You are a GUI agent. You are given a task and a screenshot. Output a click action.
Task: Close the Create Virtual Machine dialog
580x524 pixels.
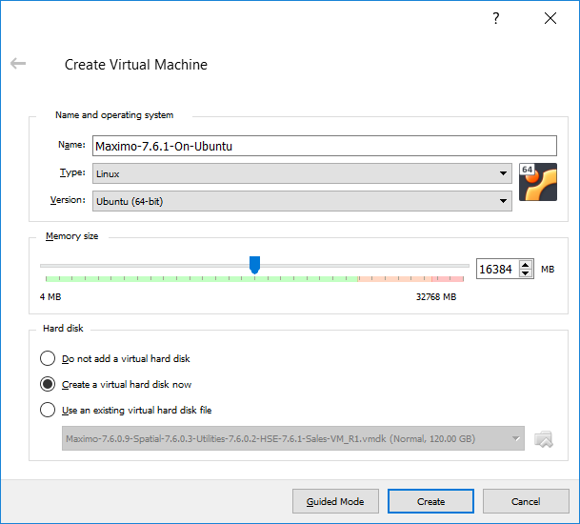click(550, 18)
